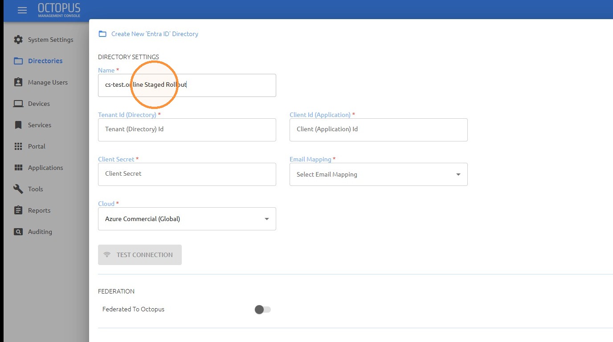613x342 pixels.
Task: Open Applications menu item
Action: (x=45, y=168)
